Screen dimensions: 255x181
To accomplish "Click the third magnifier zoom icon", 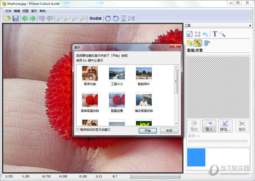I will tap(75, 19).
